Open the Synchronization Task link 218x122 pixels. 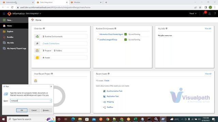coord(114,91)
